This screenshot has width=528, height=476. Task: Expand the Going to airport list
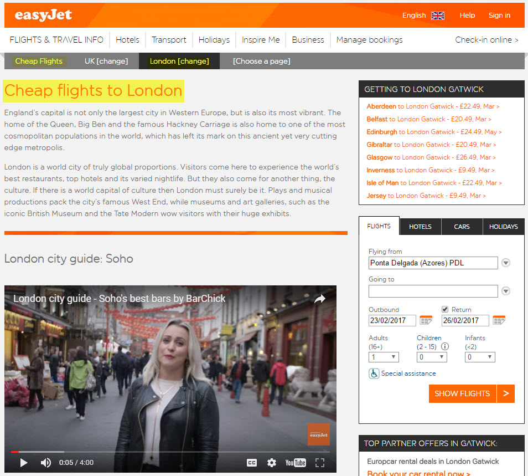coord(506,291)
